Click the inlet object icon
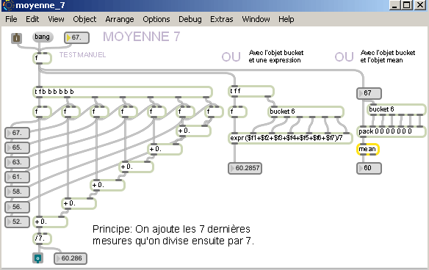The height and width of the screenshot is (270, 429). (16, 38)
